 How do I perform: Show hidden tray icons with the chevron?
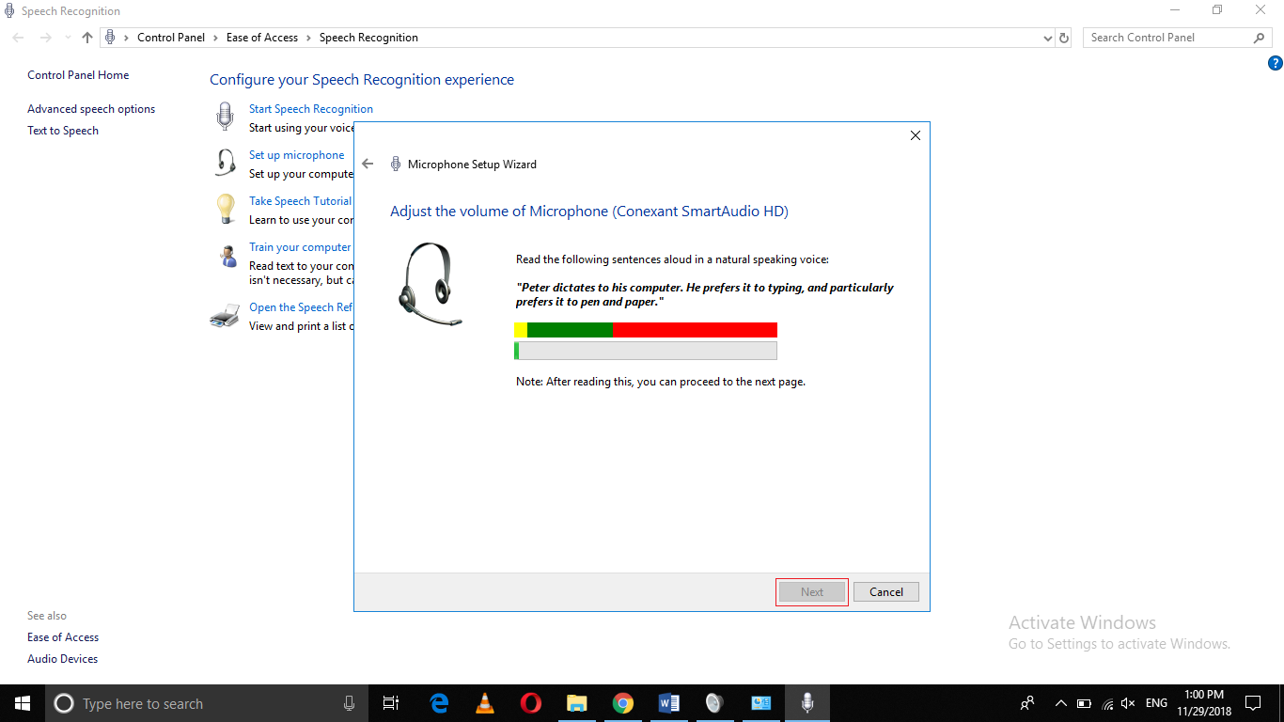pos(1060,702)
